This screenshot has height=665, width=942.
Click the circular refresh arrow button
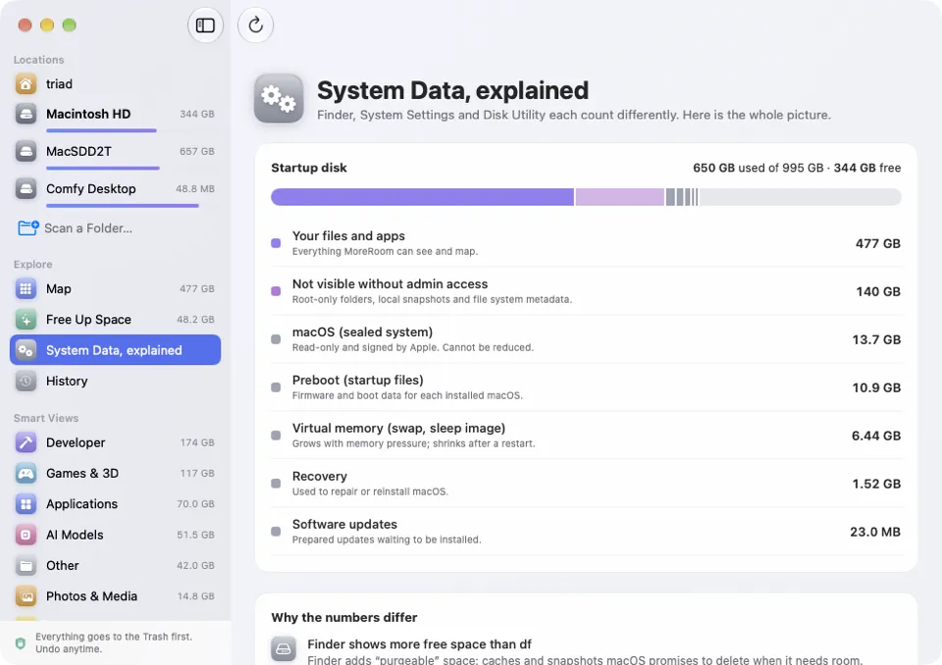point(255,26)
